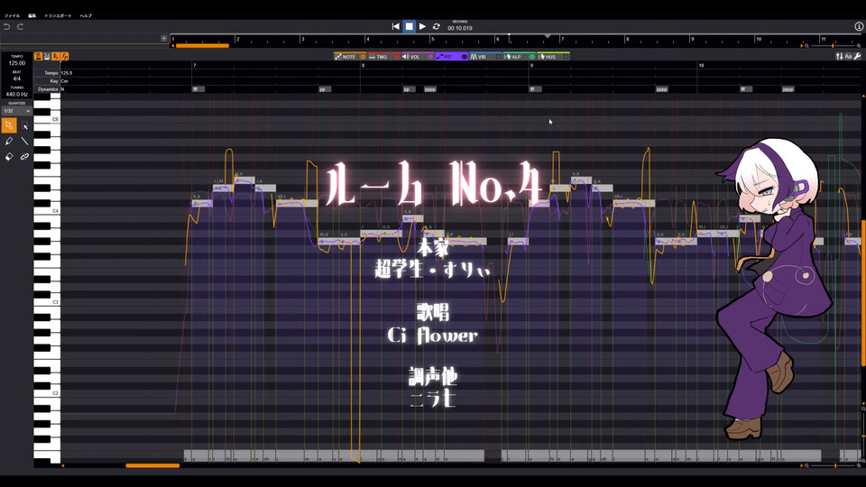Zoom in the top timeline
The width and height of the screenshot is (866, 487).
coord(859,46)
